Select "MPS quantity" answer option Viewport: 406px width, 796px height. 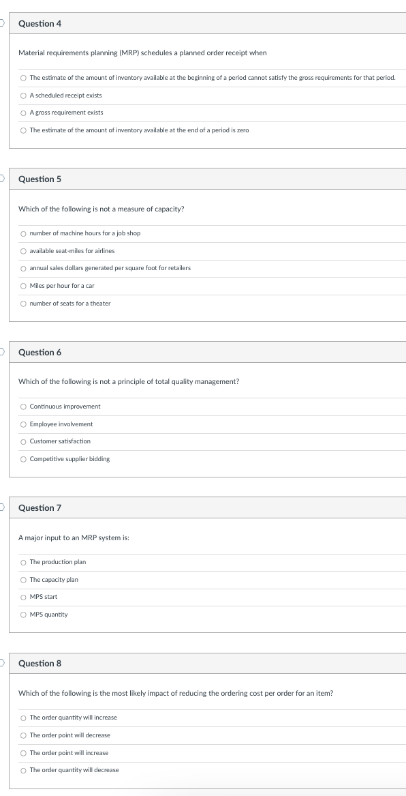[x=23, y=614]
